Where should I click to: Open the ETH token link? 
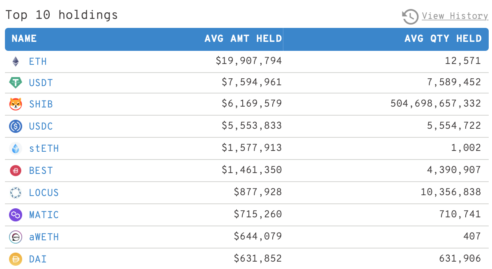pyautogui.click(x=38, y=62)
